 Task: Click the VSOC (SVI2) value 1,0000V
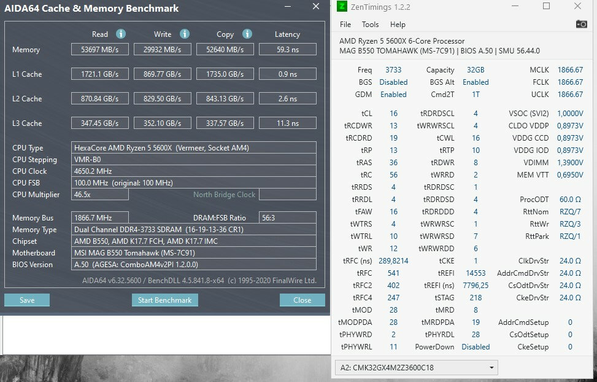[x=570, y=113]
